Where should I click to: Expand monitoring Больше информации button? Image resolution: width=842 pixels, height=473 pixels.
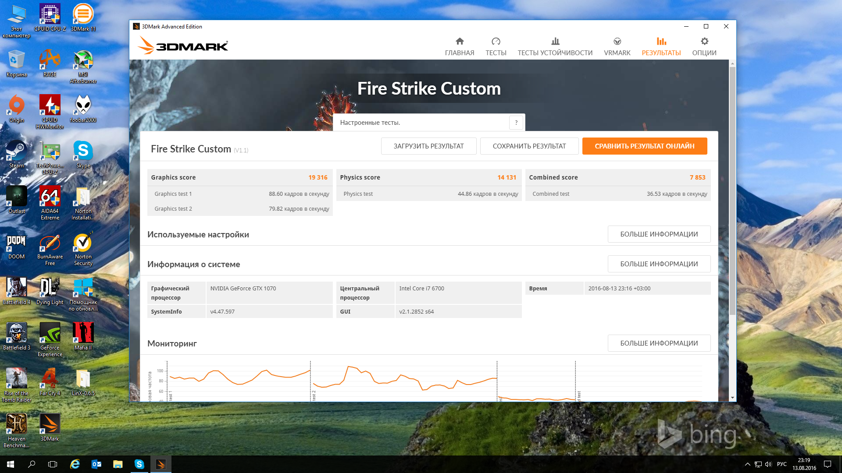pos(659,343)
